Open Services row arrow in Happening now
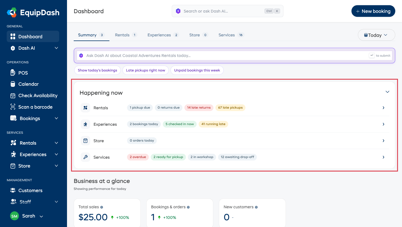The height and width of the screenshot is (227, 402). click(x=384, y=157)
